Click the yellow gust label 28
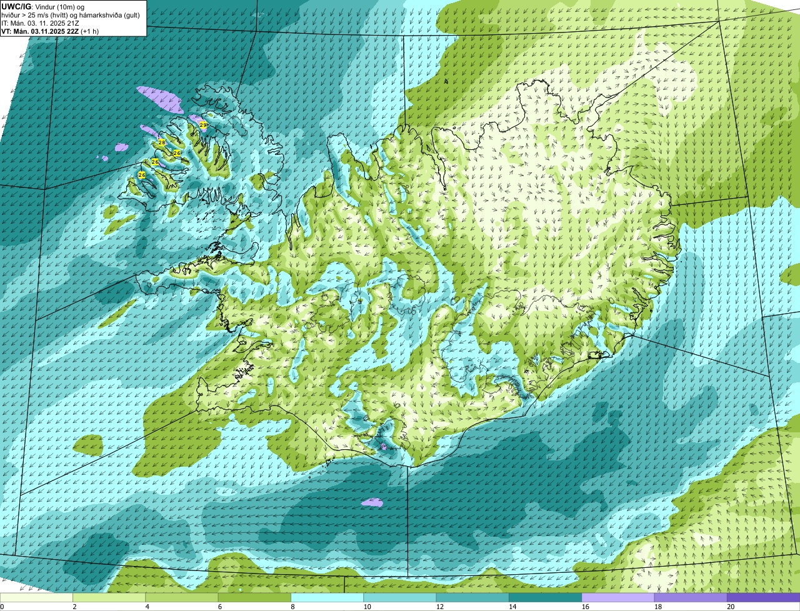 tap(162, 142)
